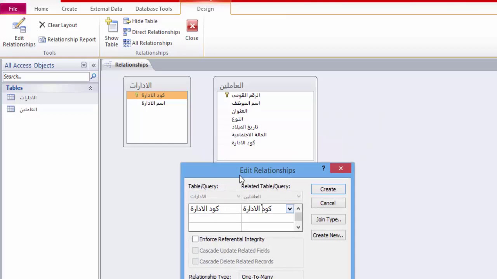The width and height of the screenshot is (497, 279).
Task: Click the navigation pane Search field
Action: 46,76
